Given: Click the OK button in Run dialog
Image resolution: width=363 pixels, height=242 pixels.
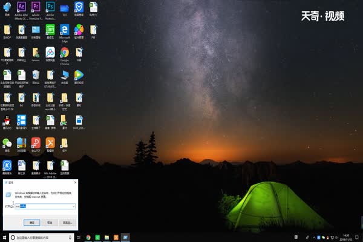Looking at the screenshot, I should coord(31,223).
